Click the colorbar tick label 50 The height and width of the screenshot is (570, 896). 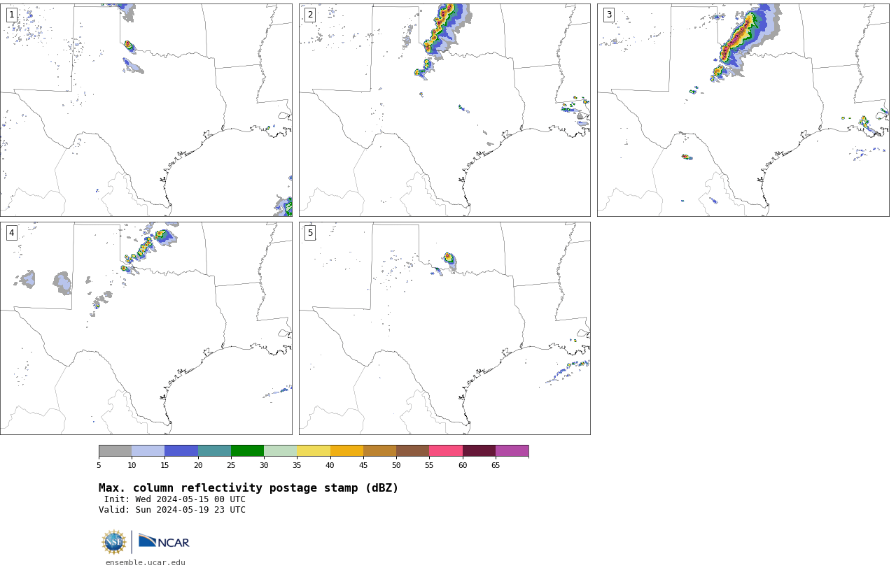[396, 465]
